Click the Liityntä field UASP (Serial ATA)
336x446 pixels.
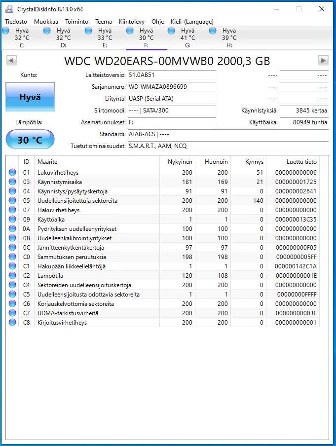(172, 99)
